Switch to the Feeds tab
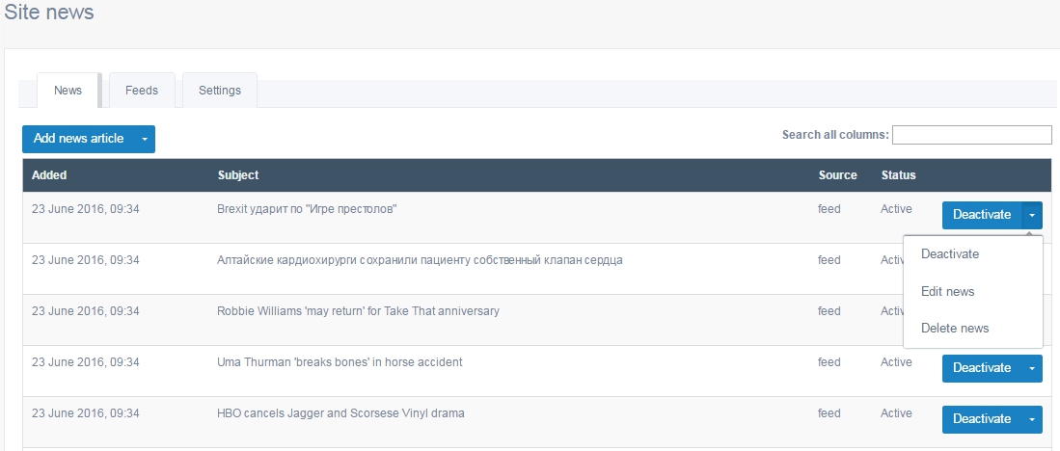This screenshot has height=451, width=1060. pyautogui.click(x=142, y=91)
